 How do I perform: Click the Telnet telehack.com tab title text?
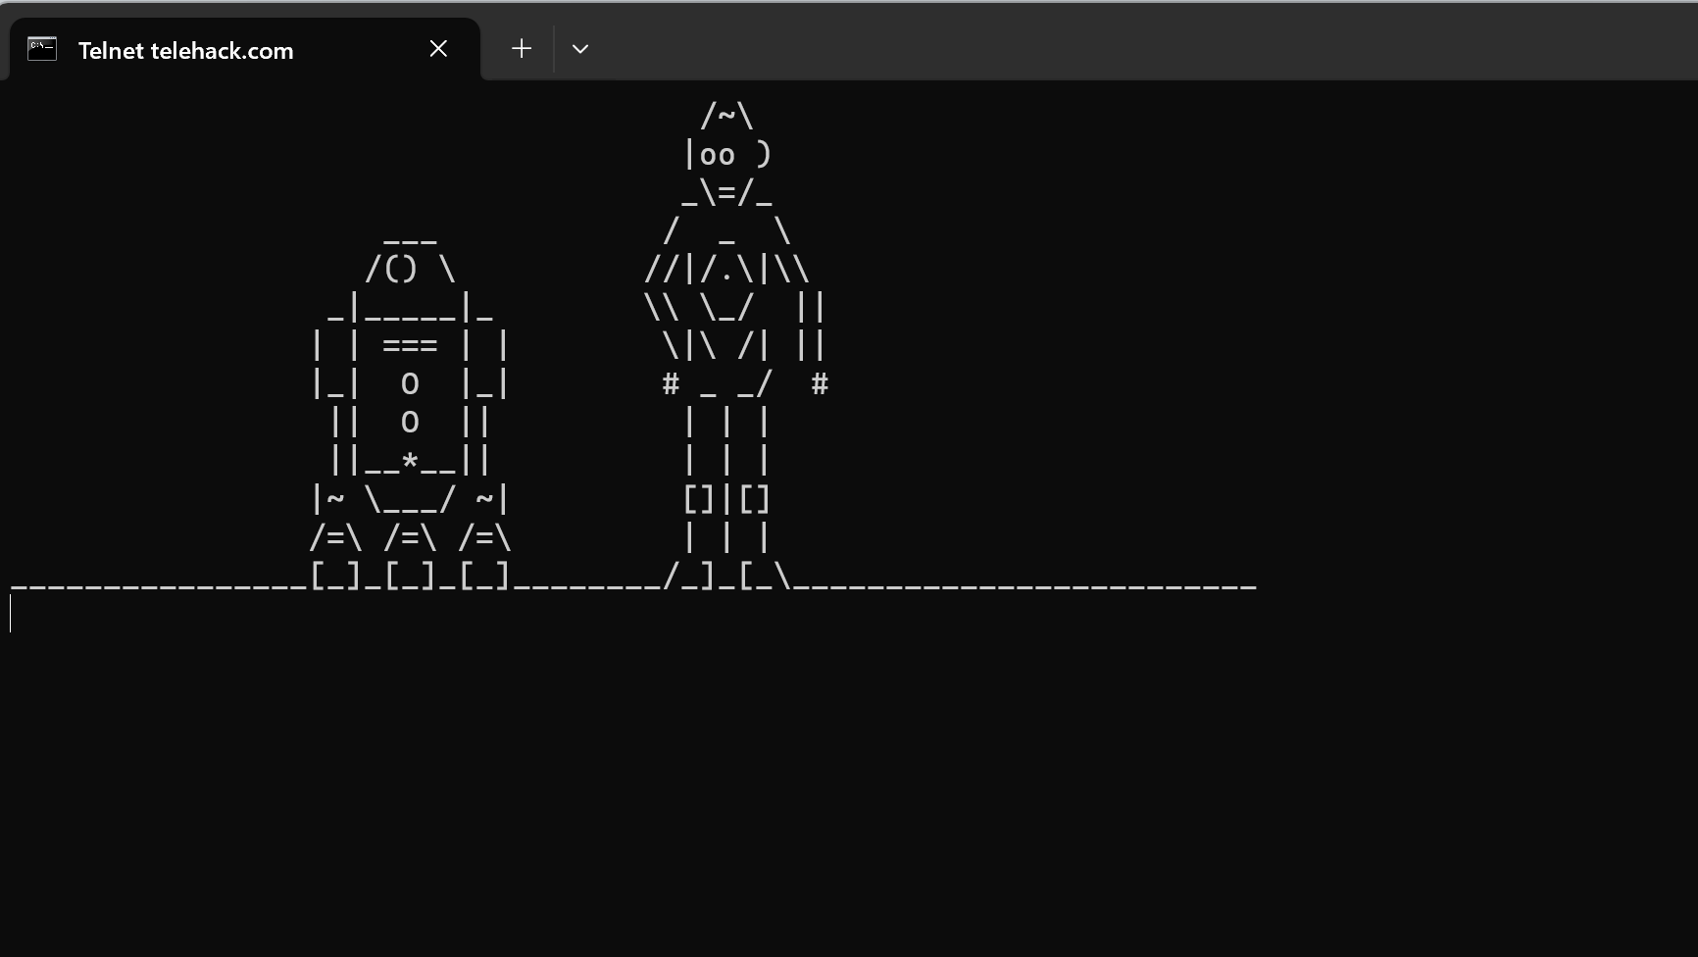(185, 50)
